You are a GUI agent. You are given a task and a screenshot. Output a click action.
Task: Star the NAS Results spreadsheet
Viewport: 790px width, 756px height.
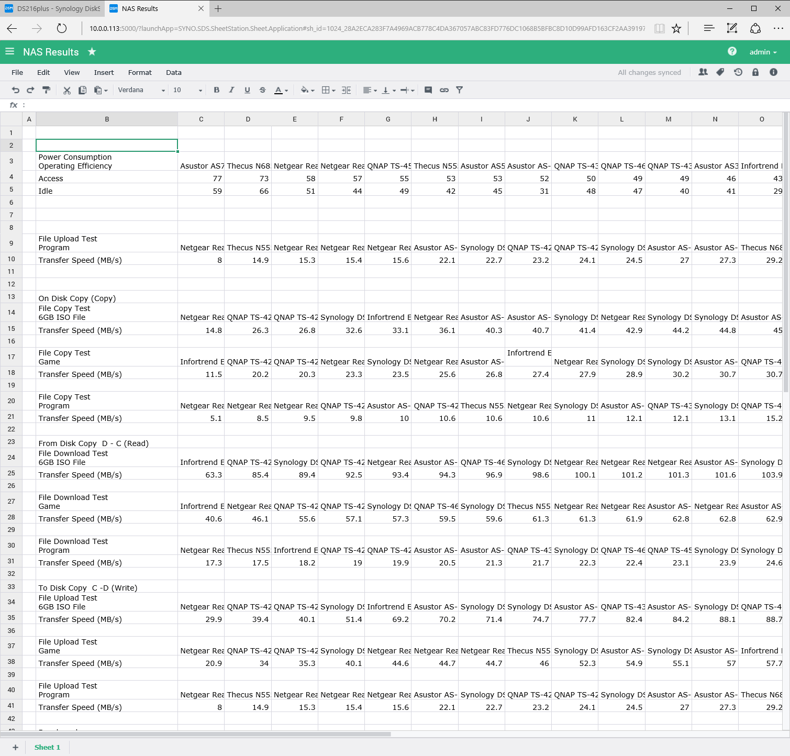(92, 51)
